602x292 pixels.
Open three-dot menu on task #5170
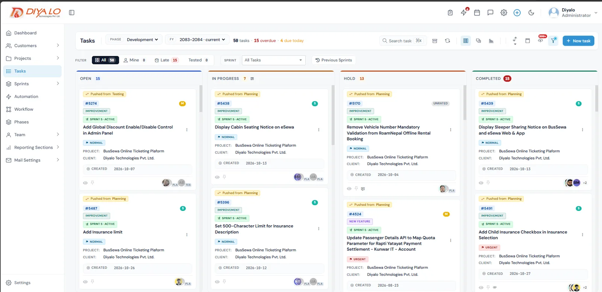point(450,130)
